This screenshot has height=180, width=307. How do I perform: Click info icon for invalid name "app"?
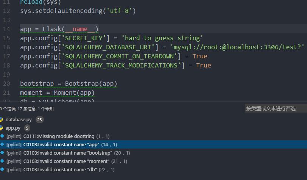(x=2, y=145)
